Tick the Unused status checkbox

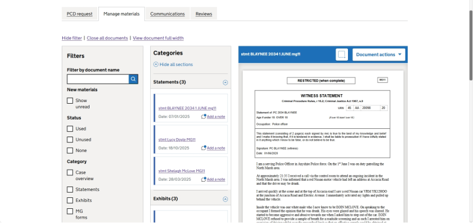point(70,140)
